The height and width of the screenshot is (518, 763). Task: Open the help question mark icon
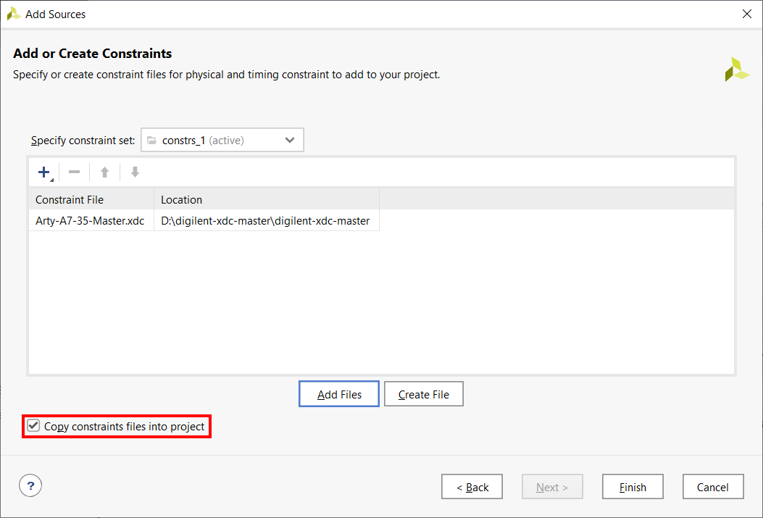30,485
